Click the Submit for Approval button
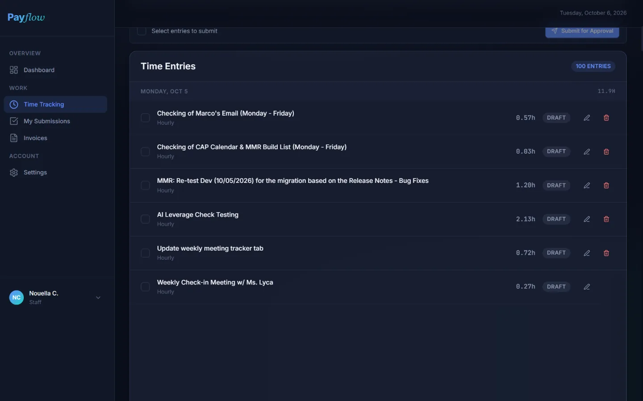Screen dimensions: 643x401 click(x=582, y=31)
